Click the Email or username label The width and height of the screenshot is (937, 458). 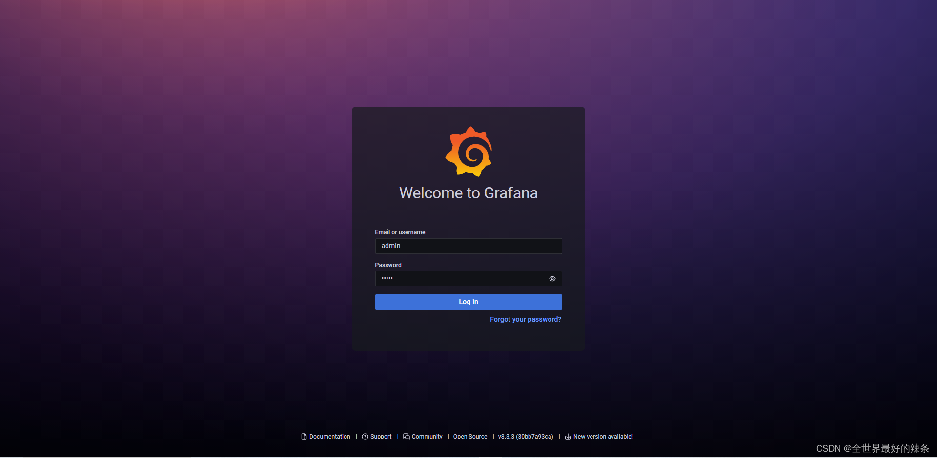point(400,232)
